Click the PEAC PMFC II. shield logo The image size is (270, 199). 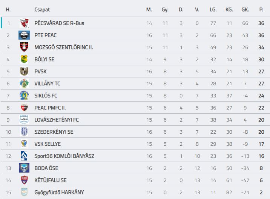click(x=24, y=108)
